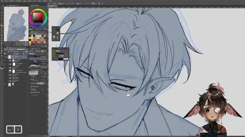Select the Fill bucket tool
The height and width of the screenshot is (137, 245).
(x=2, y=35)
